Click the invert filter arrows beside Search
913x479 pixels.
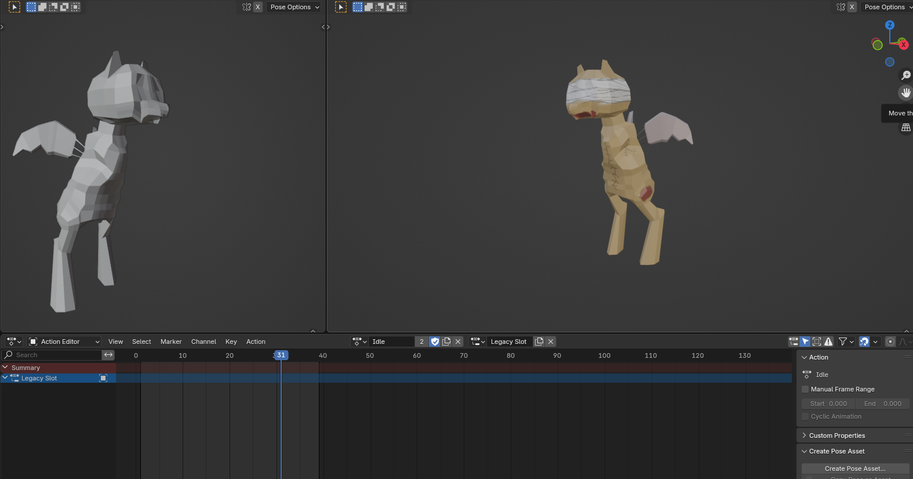pyautogui.click(x=108, y=355)
